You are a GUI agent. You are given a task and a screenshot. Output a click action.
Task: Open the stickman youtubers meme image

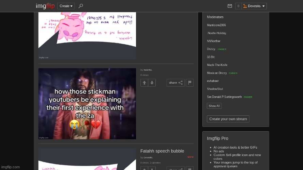point(87,104)
